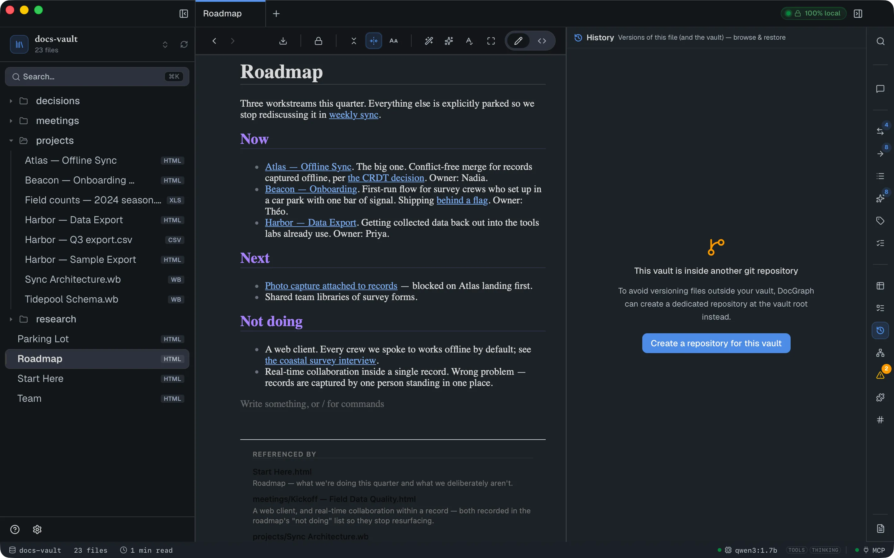This screenshot has width=894, height=558.
Task: Switch to pencil edit mode
Action: (x=518, y=41)
